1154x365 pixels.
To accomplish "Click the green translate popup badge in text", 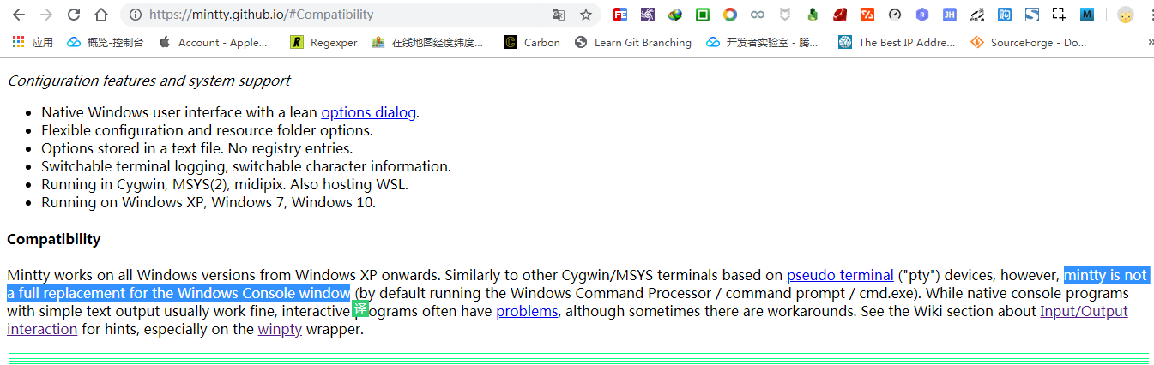I will pos(360,308).
